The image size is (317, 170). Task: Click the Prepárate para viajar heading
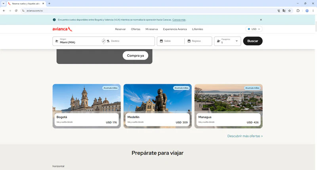157,153
